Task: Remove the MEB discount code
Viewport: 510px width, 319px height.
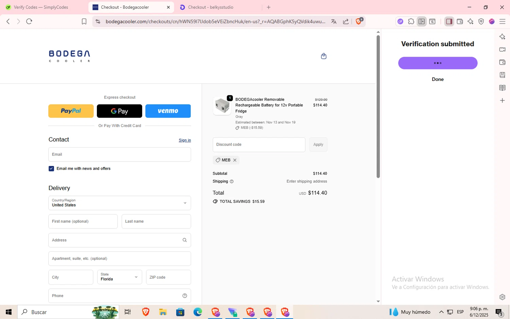Action: point(235,160)
